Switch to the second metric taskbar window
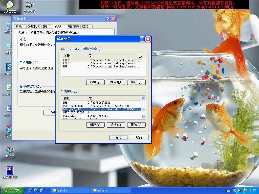The width and height of the screenshot is (259, 194). click(111, 190)
